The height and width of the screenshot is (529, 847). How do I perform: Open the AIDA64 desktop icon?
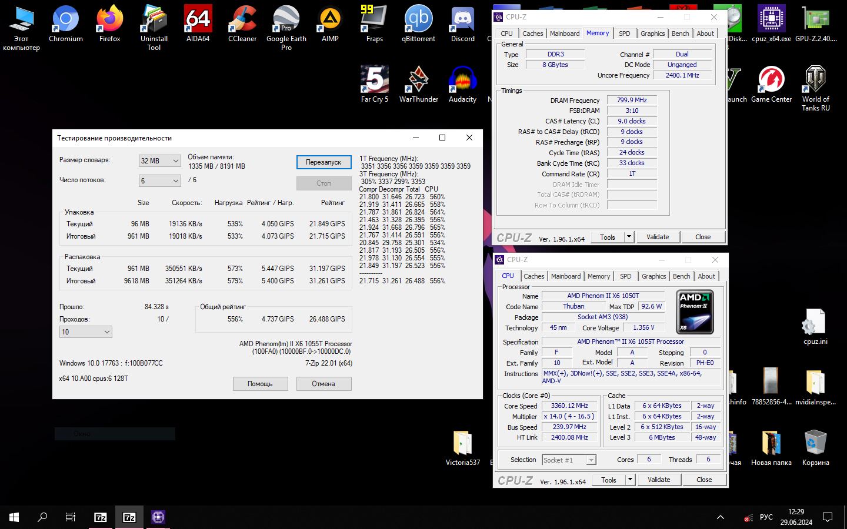coord(198,24)
